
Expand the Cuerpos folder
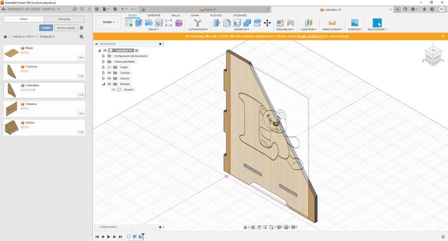pyautogui.click(x=104, y=73)
